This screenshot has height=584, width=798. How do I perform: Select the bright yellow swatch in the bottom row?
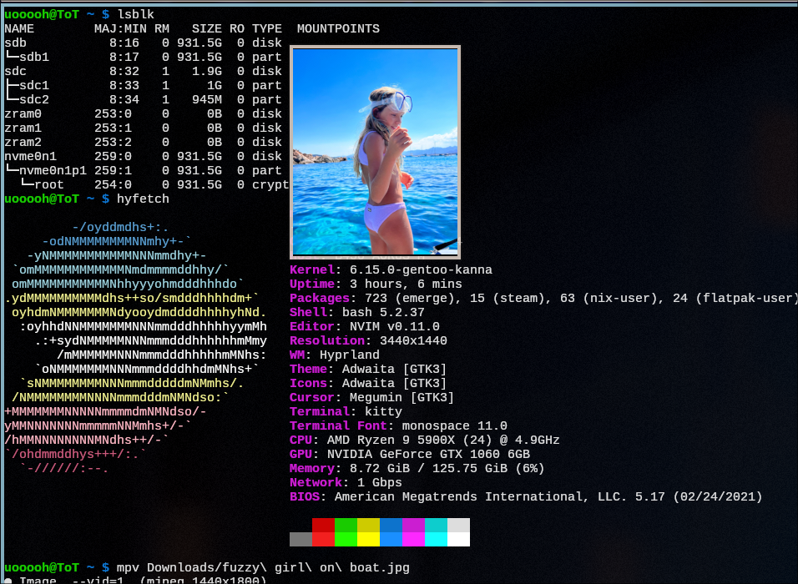coord(368,539)
